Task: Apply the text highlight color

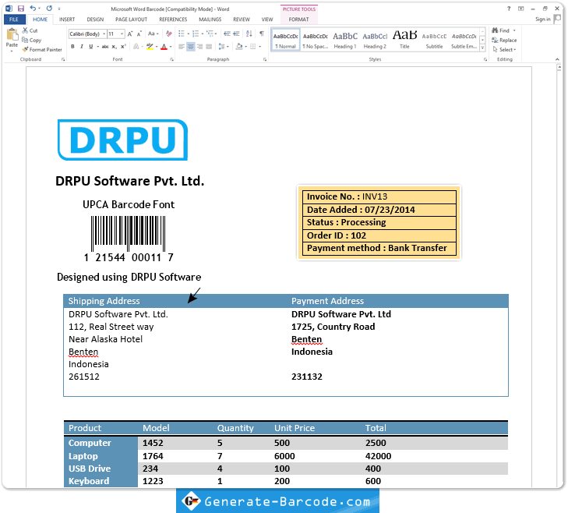Action: coord(150,47)
